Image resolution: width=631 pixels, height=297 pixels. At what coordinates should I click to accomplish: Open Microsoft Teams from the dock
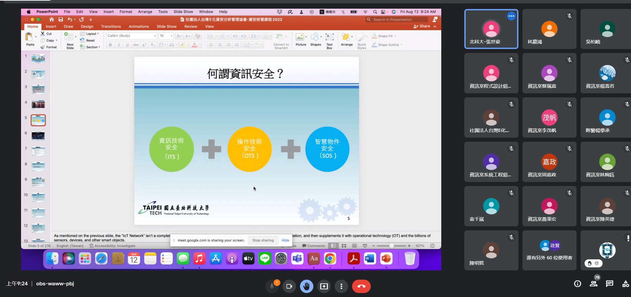(297, 258)
